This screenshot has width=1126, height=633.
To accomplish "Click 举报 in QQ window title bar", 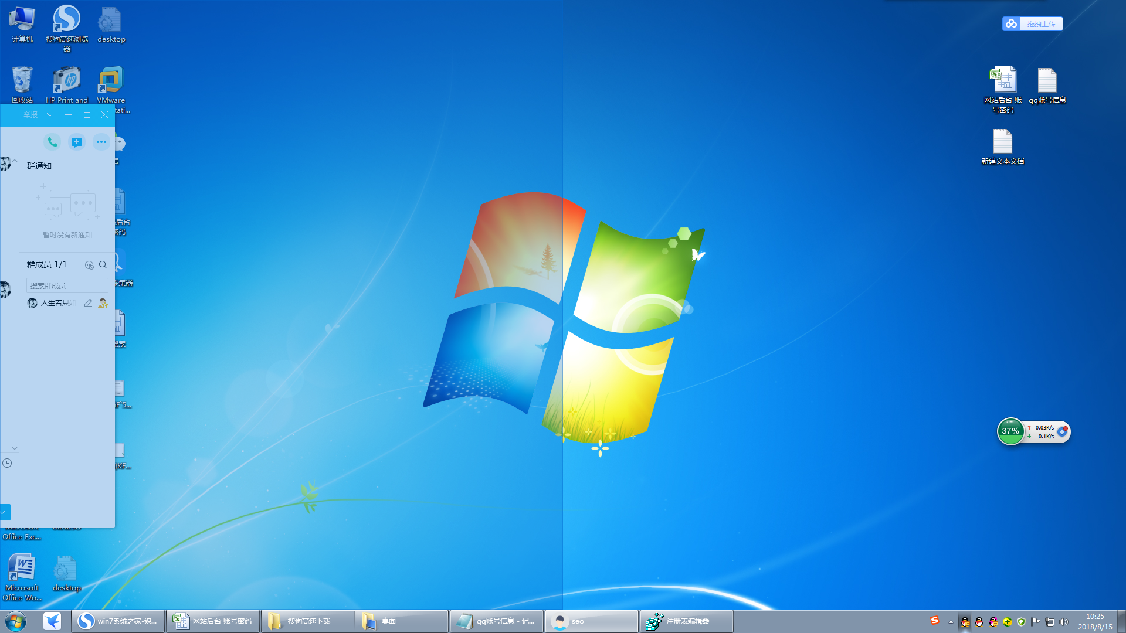I will click(30, 115).
